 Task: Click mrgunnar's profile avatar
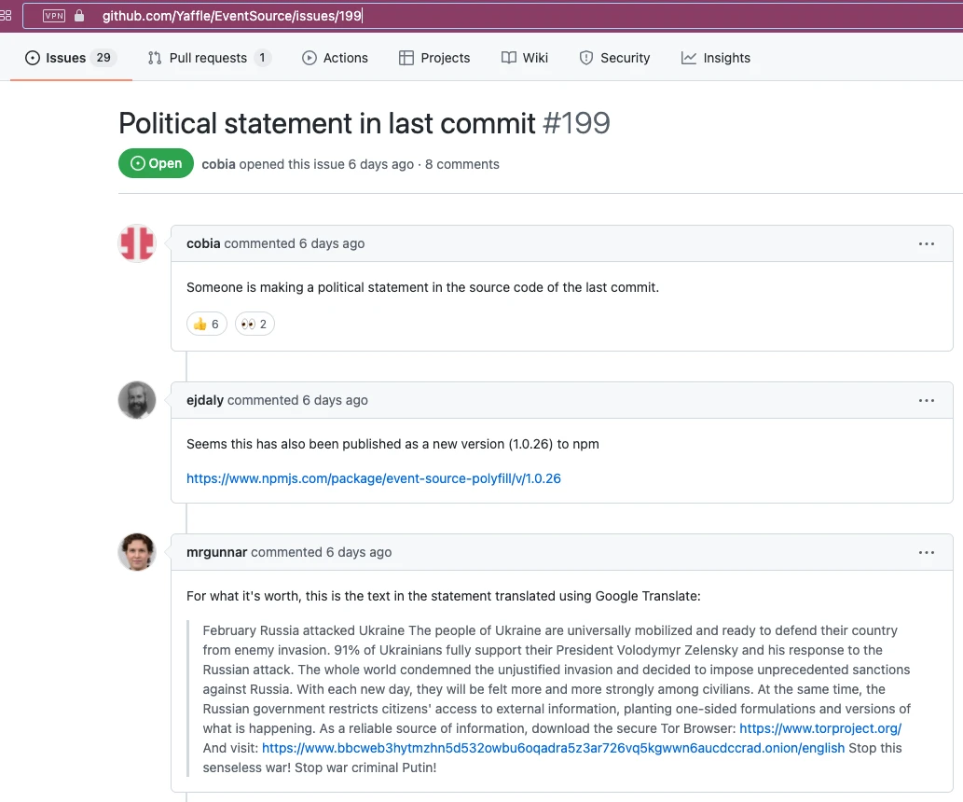tap(137, 552)
